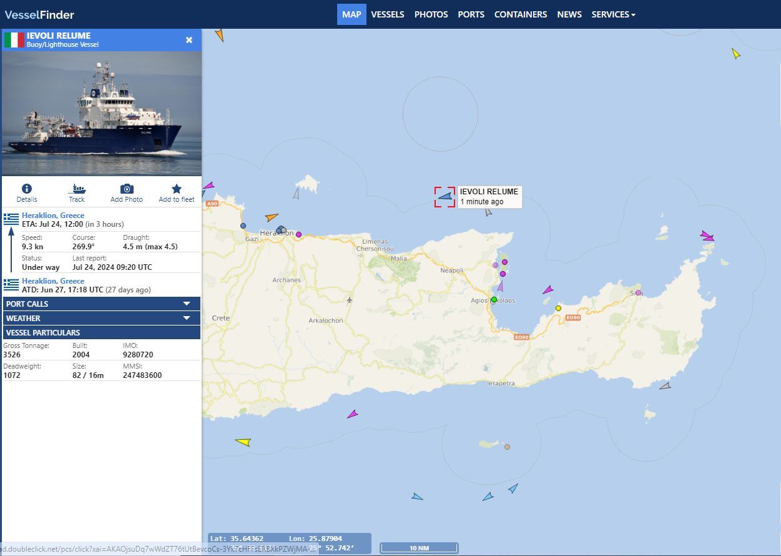Open the NEWS page
Screen dimensions: 781x556
569,14
